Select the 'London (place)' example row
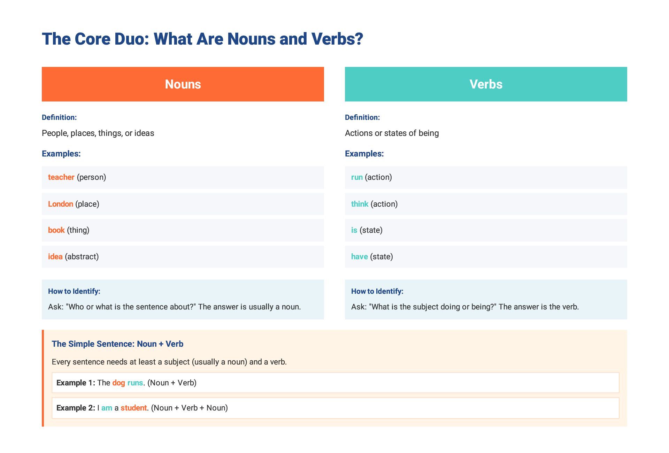 coord(183,204)
